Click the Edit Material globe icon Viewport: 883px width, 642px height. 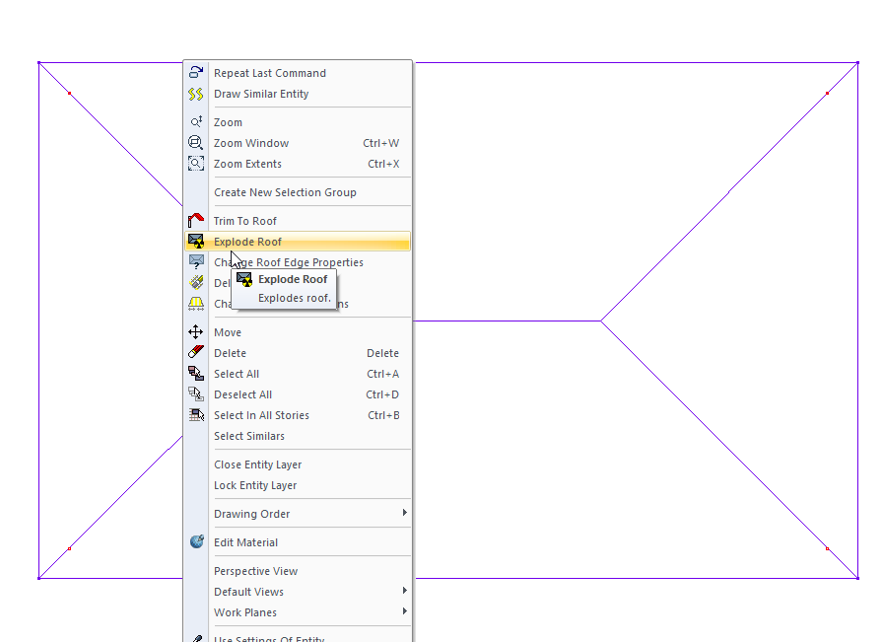(196, 541)
